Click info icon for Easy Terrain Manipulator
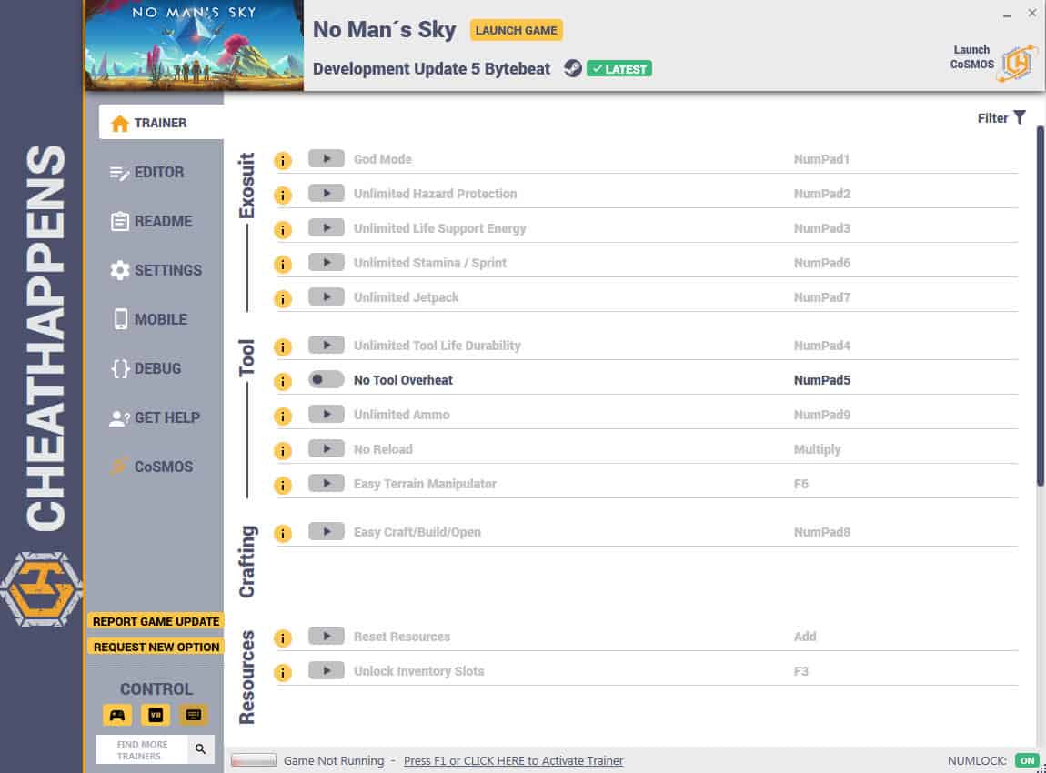Viewport: 1046px width, 773px height. coord(283,486)
